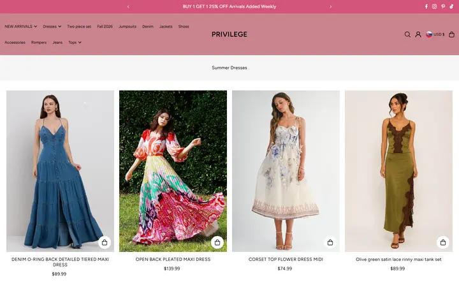Click the Summer Dresses heading

[x=229, y=68]
